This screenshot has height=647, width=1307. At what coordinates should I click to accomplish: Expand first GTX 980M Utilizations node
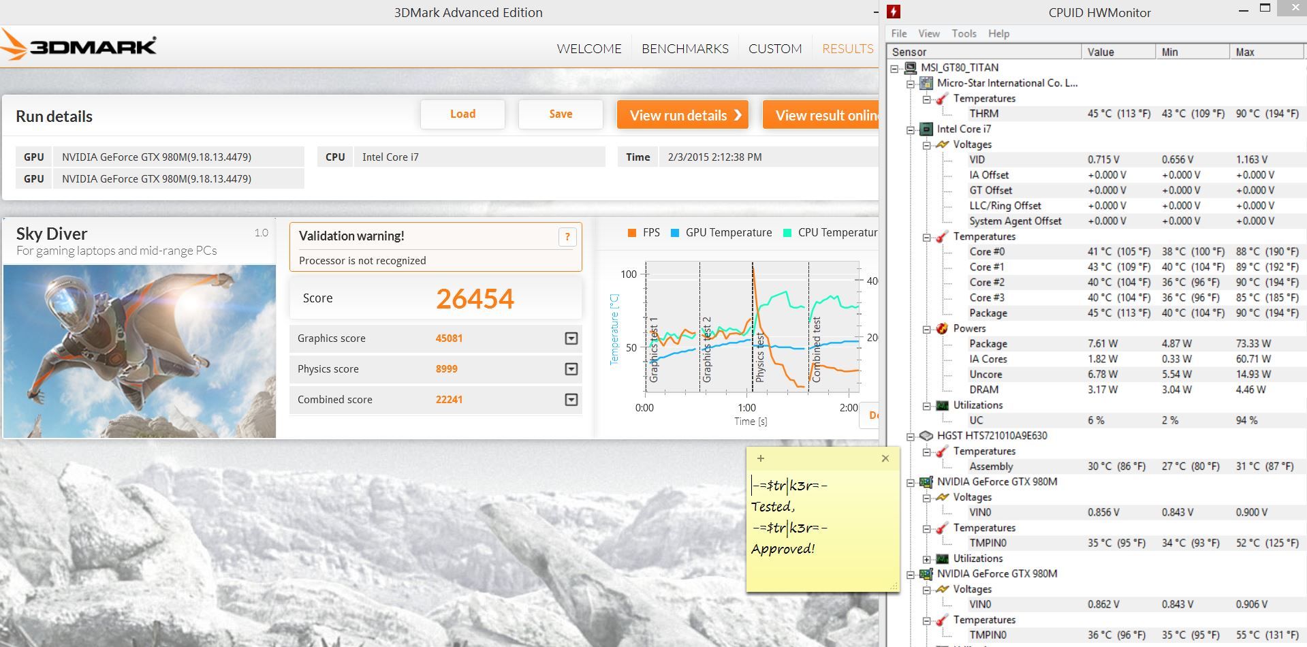[x=927, y=559]
